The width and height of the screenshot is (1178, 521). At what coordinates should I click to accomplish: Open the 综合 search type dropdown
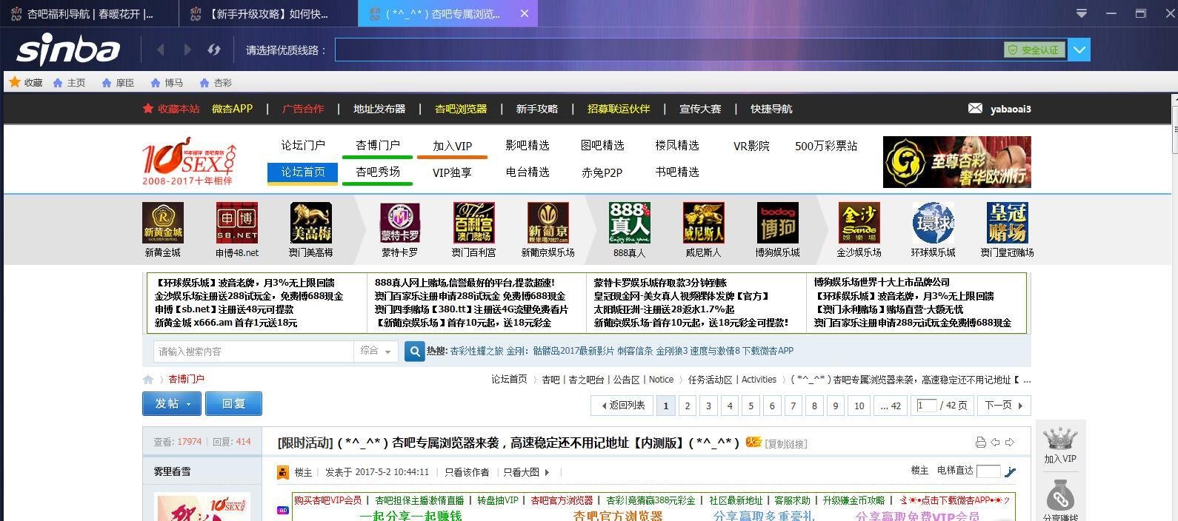point(376,352)
